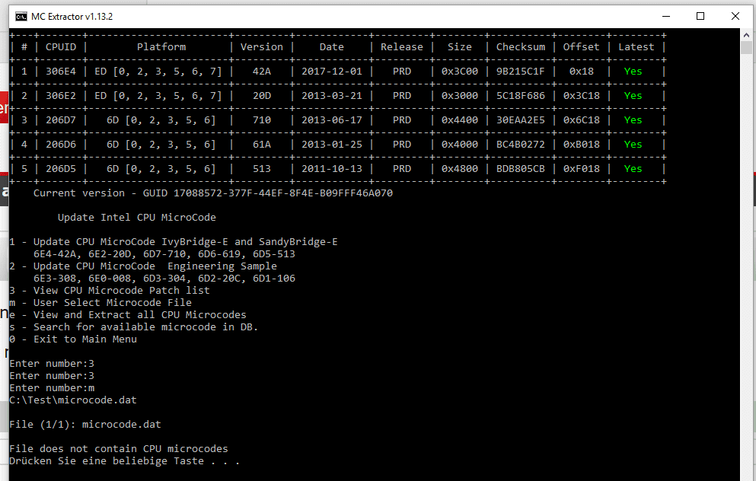The height and width of the screenshot is (481, 756).
Task: Click the Size column header
Action: point(460,46)
